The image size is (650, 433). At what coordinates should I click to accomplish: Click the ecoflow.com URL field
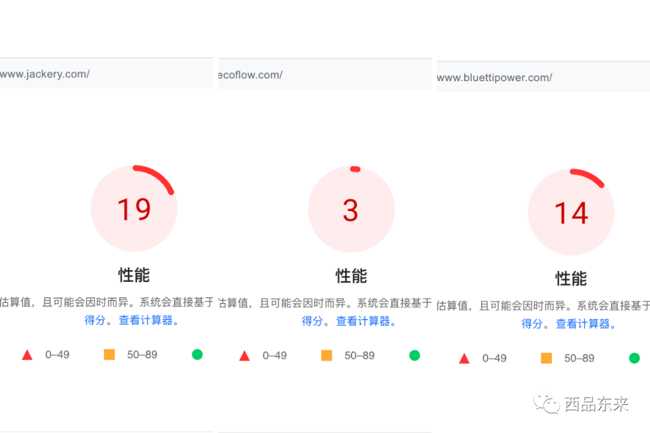click(x=325, y=74)
